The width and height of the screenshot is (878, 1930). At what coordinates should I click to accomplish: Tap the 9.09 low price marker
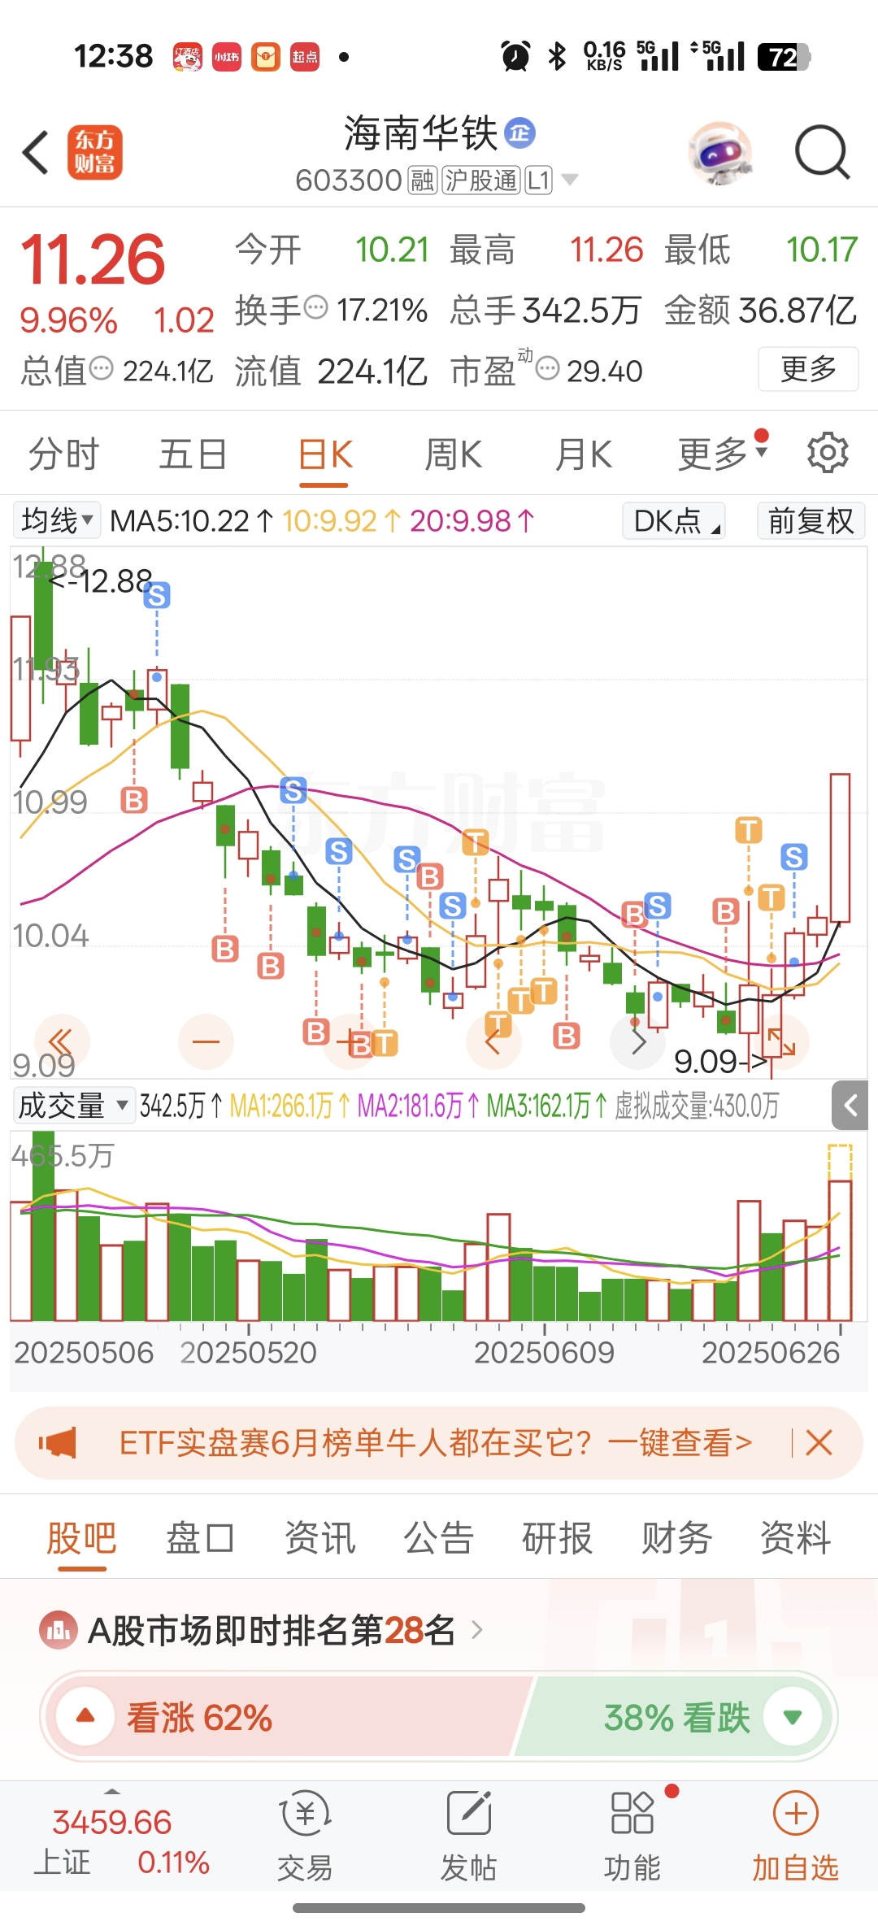(x=721, y=1061)
